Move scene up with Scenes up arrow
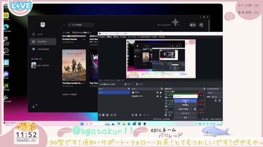The image size is (263, 147). point(111,115)
